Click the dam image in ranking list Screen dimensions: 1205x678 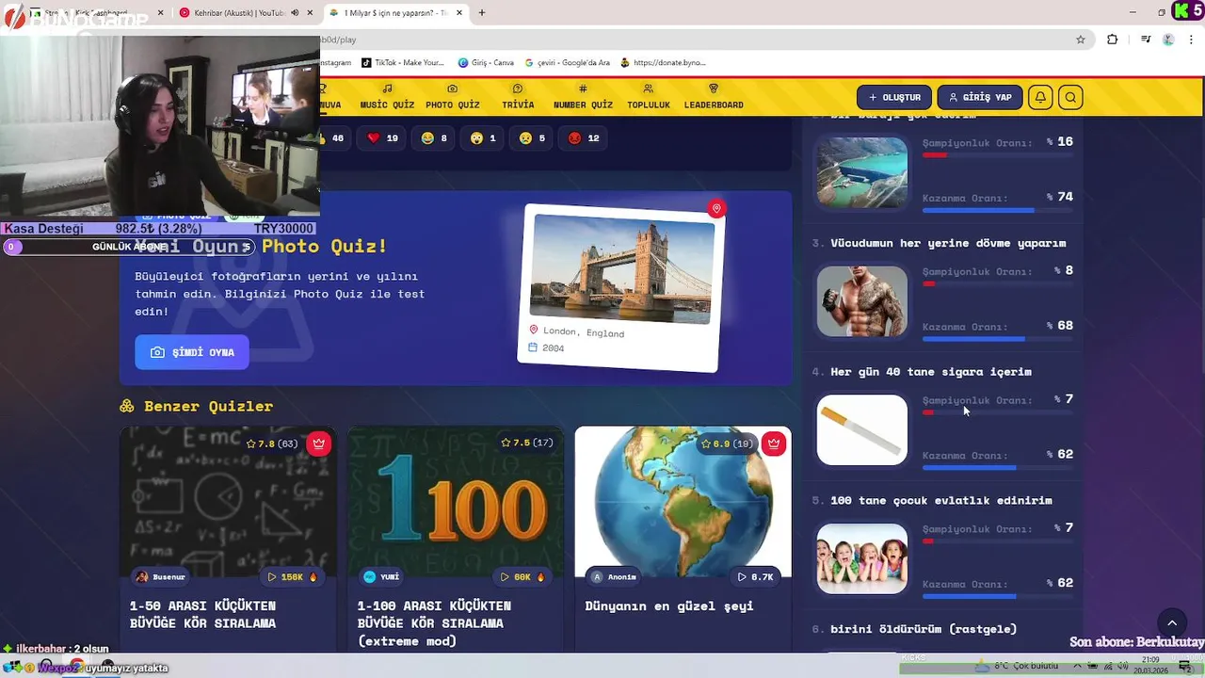pos(862,172)
